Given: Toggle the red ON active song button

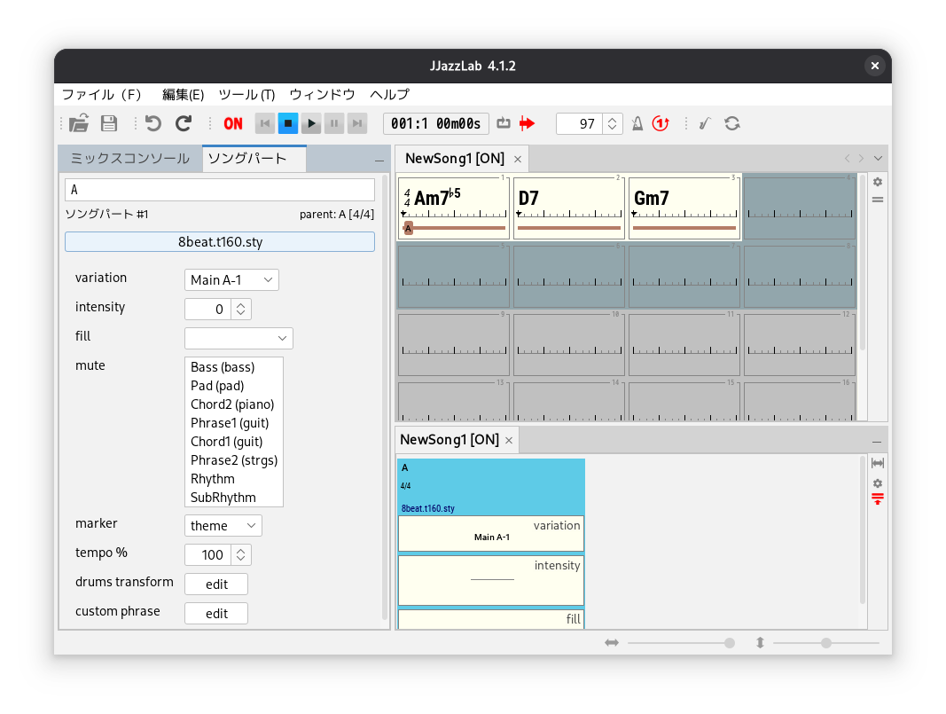Looking at the screenshot, I should point(233,123).
